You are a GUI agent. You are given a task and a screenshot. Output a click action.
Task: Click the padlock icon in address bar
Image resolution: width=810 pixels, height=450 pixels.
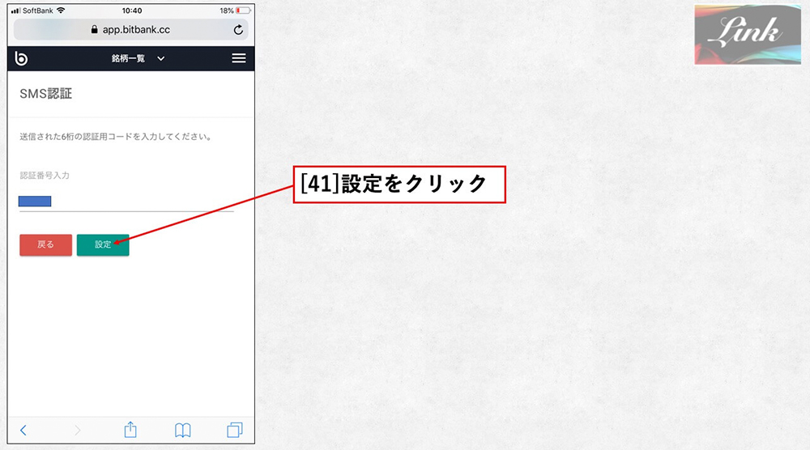(x=94, y=29)
